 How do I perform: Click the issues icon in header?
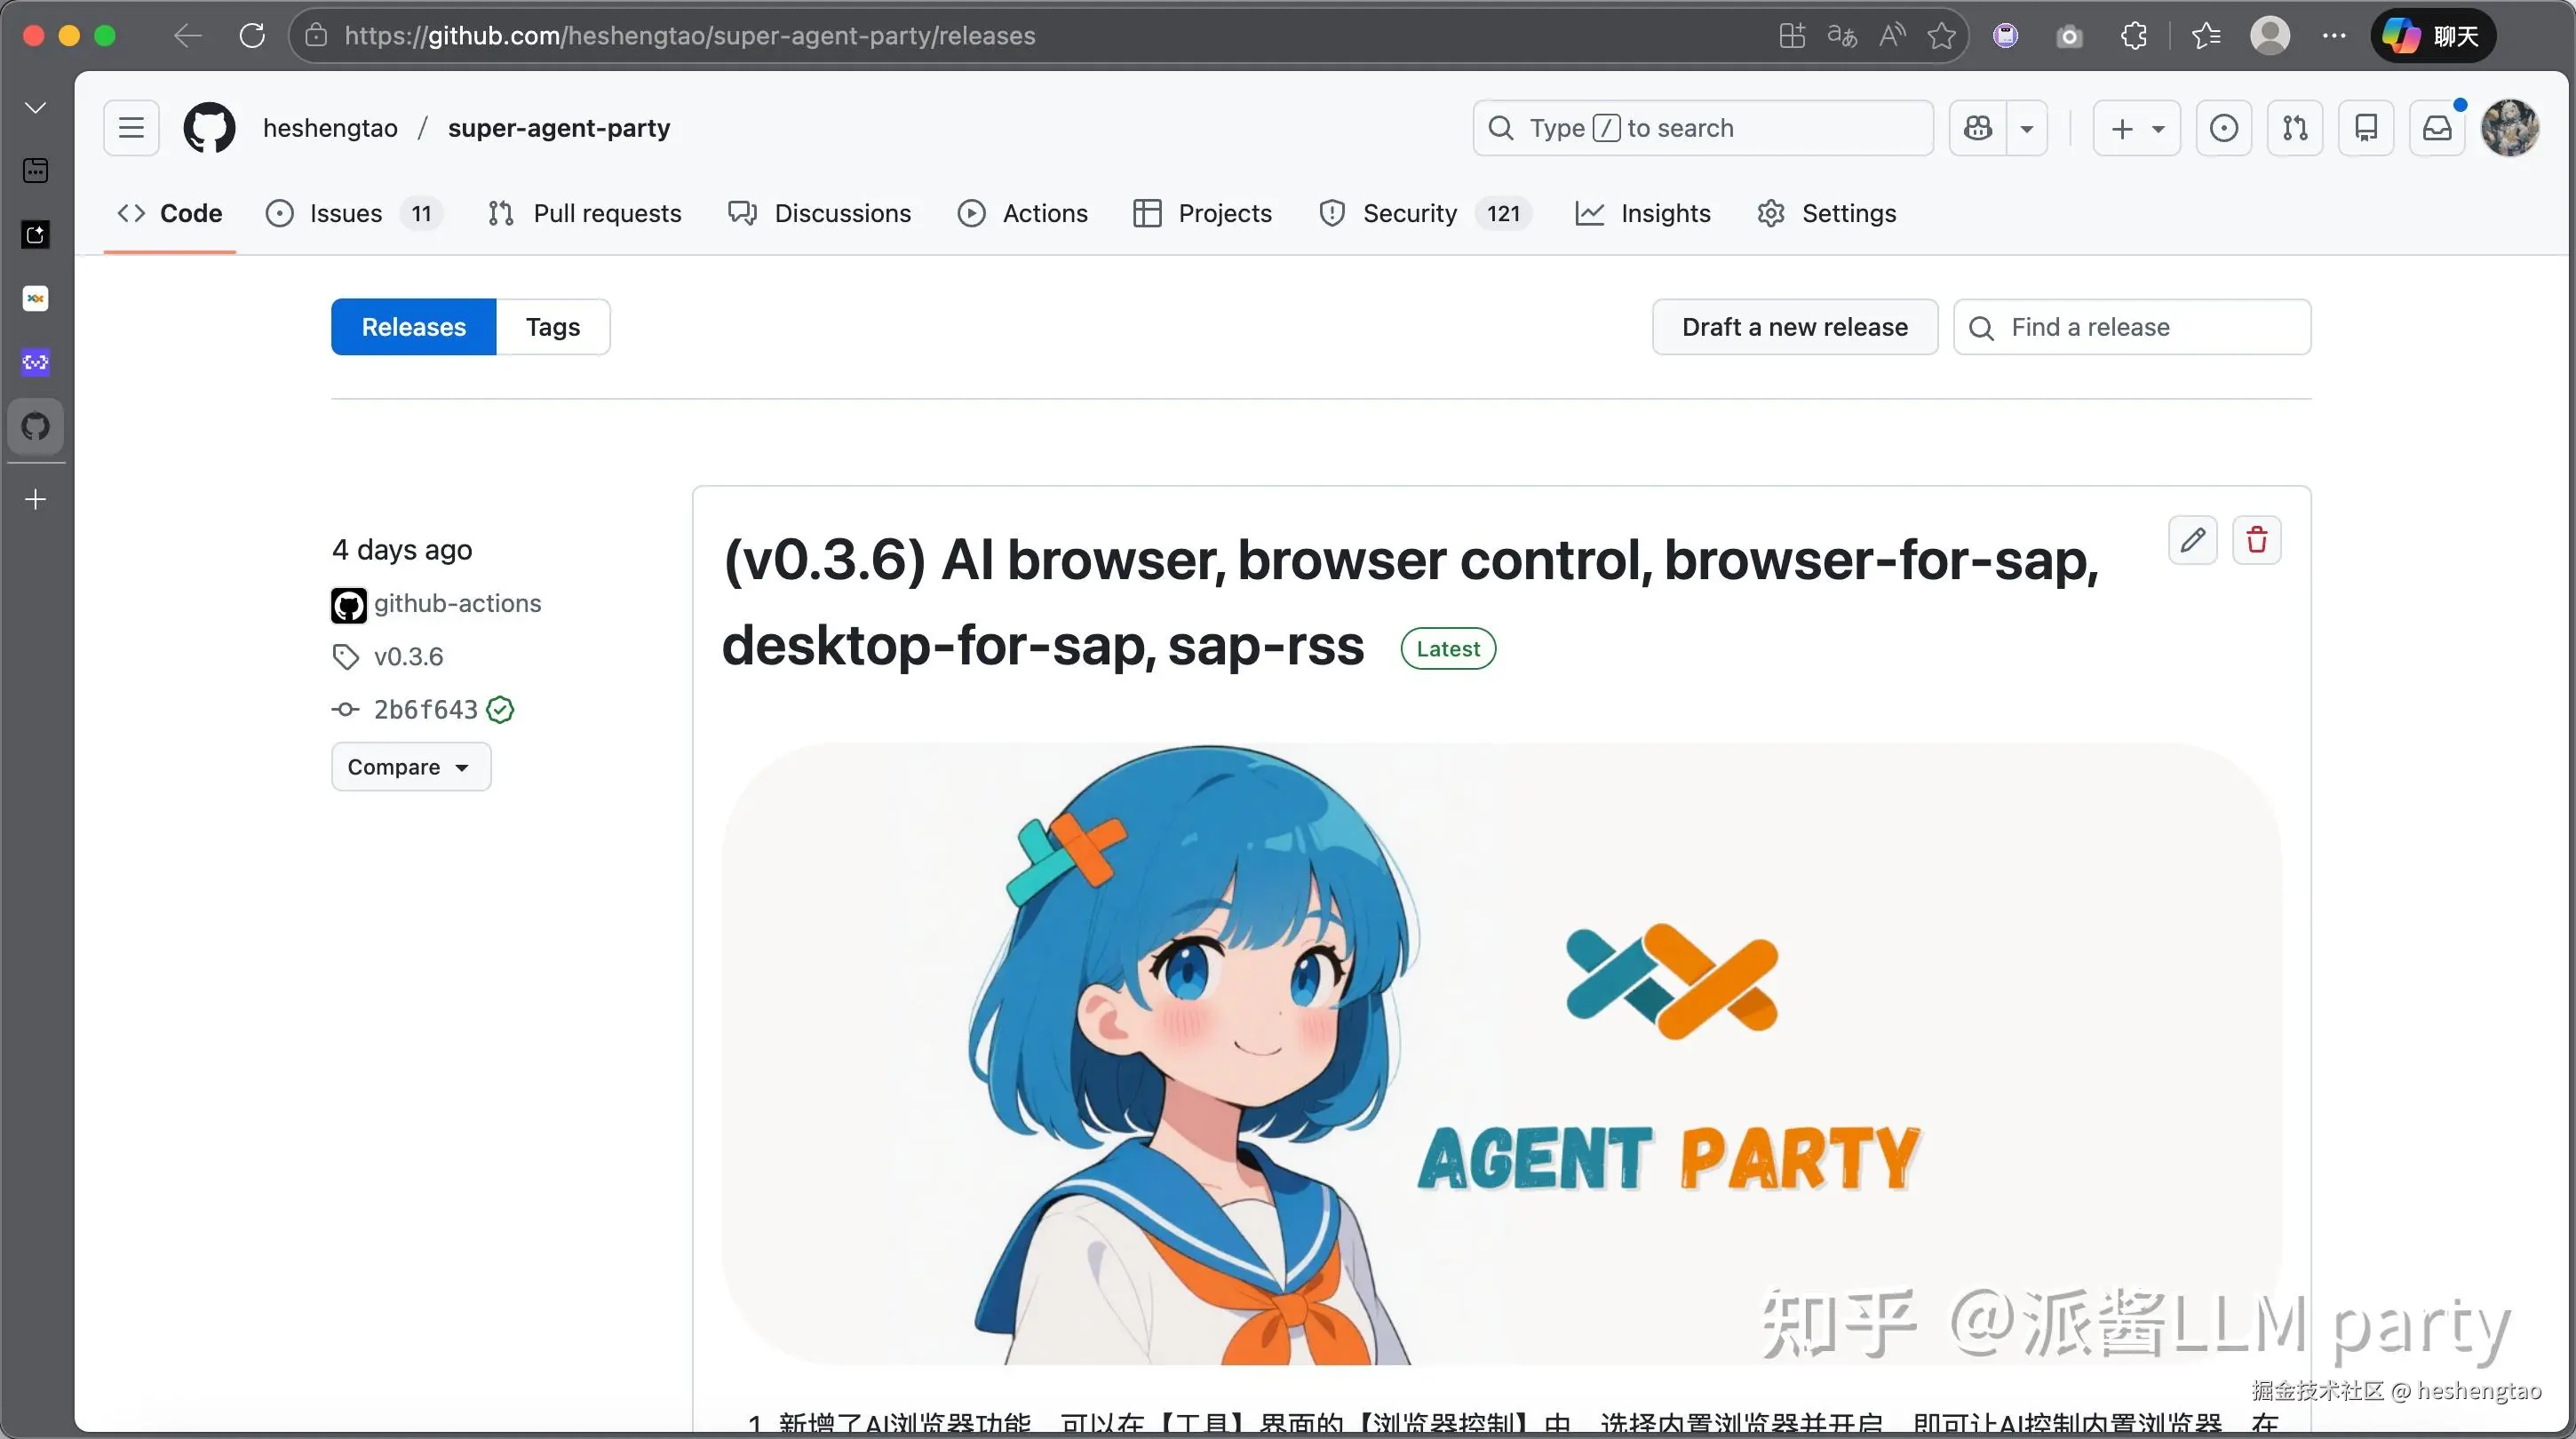2223,128
